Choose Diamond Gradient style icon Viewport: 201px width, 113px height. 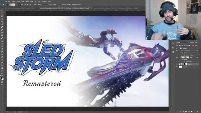(30, 5)
